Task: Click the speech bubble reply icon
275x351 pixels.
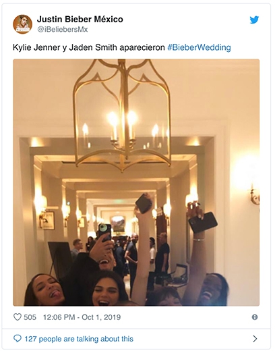Action: tap(18, 338)
